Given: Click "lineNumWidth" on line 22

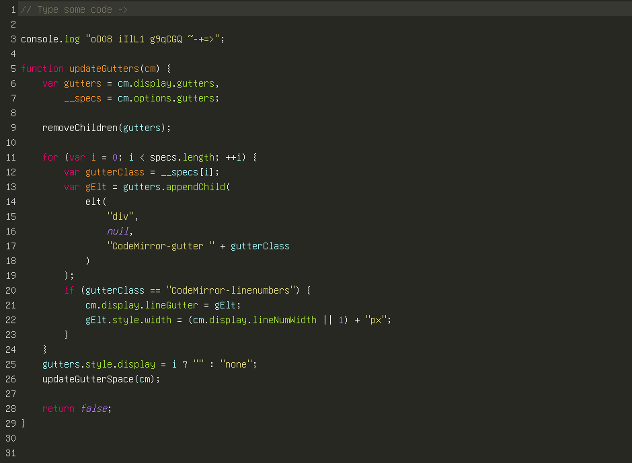Looking at the screenshot, I should [284, 320].
